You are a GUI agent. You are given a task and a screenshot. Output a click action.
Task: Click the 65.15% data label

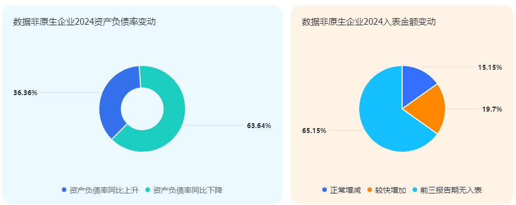pos(314,131)
